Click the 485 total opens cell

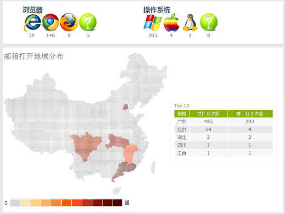click(209, 122)
